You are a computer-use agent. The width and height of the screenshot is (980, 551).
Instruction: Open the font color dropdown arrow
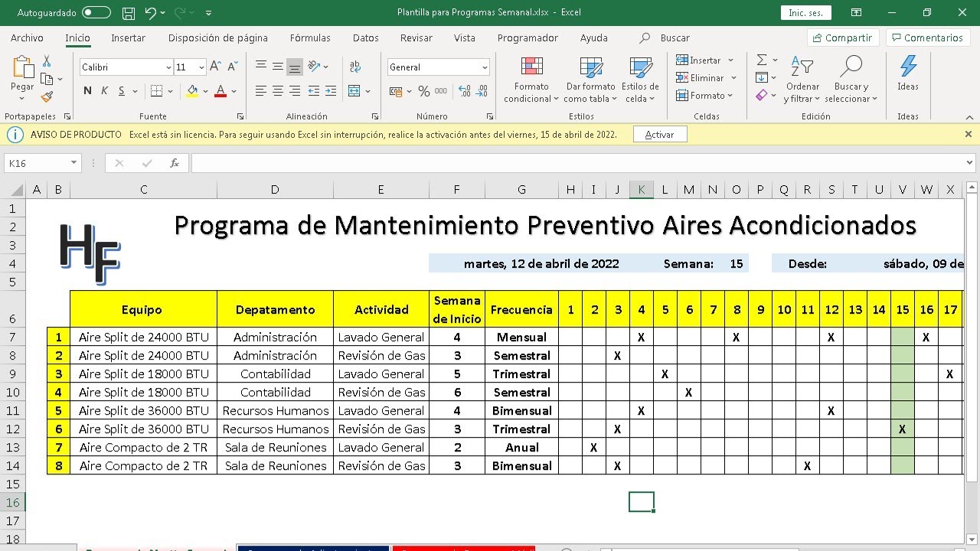pos(234,92)
